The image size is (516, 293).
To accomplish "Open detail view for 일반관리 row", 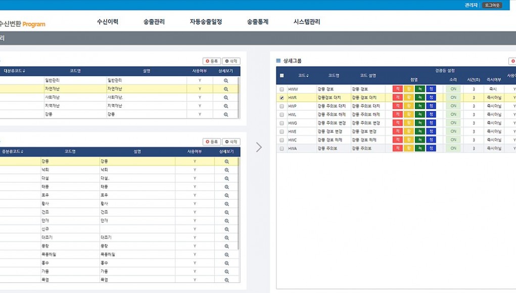I will click(x=226, y=80).
